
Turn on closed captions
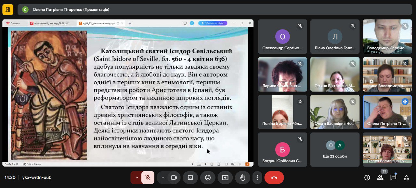coord(190,178)
